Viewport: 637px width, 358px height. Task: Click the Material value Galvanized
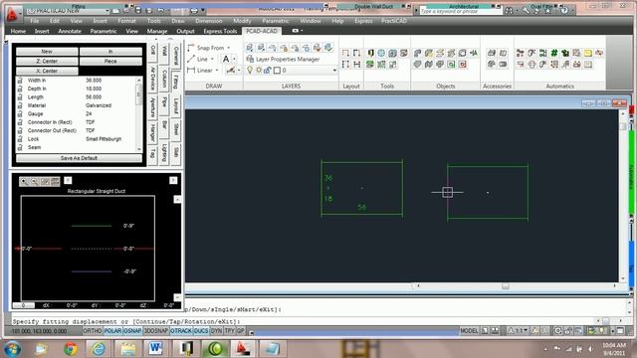coord(99,105)
